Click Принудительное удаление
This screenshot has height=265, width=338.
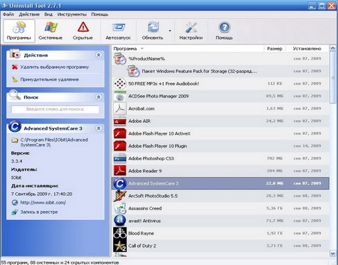click(50, 79)
